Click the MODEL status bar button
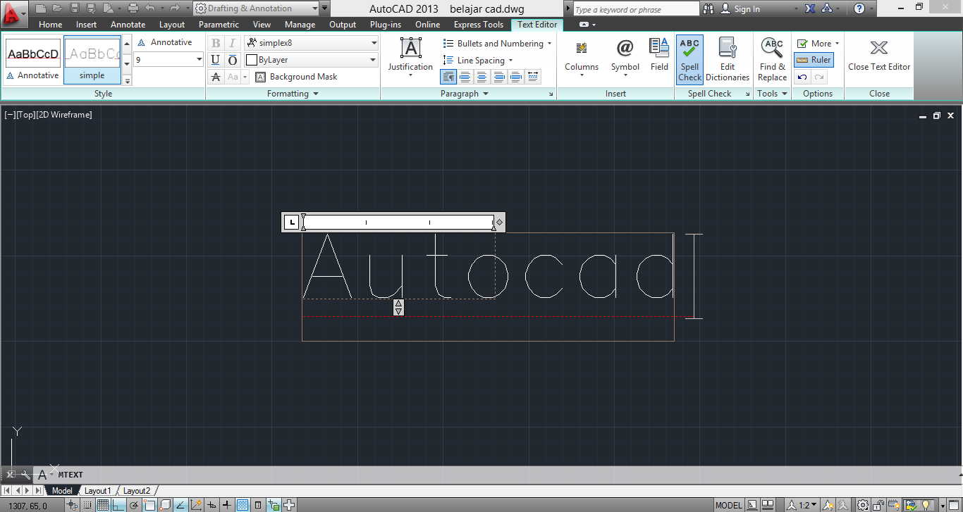Image resolution: width=963 pixels, height=512 pixels. pos(728,505)
